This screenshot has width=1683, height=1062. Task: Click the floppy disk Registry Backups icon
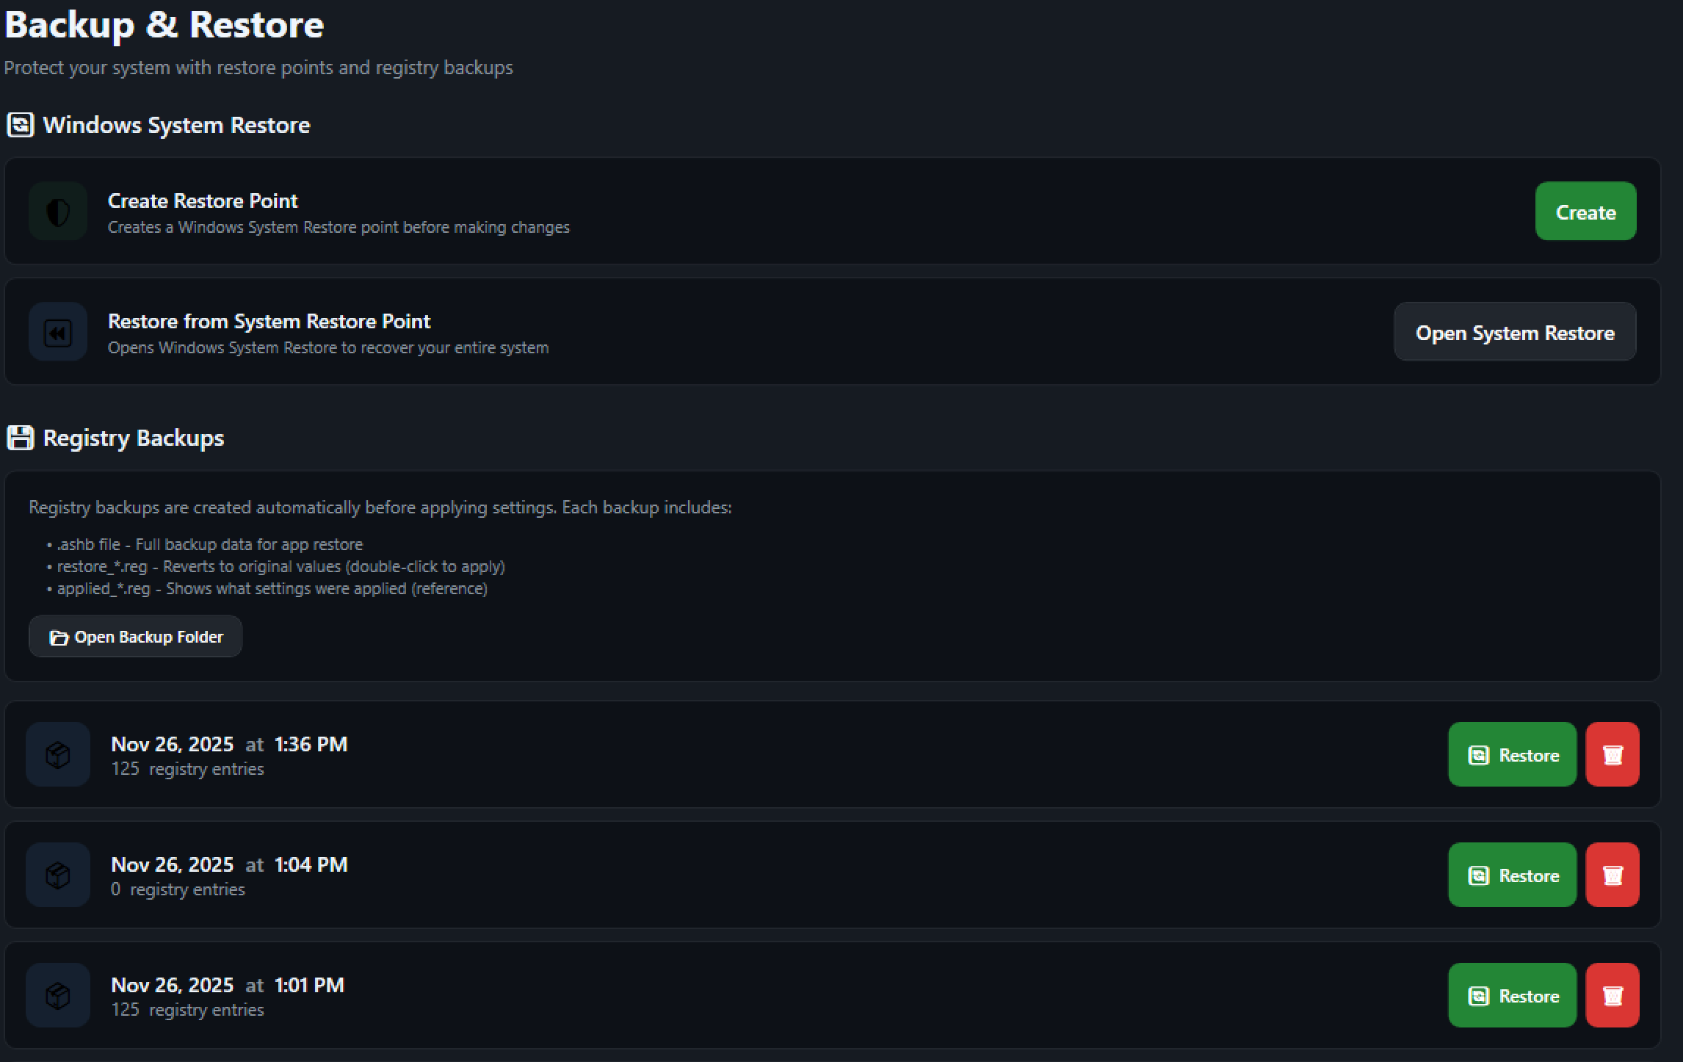[20, 438]
